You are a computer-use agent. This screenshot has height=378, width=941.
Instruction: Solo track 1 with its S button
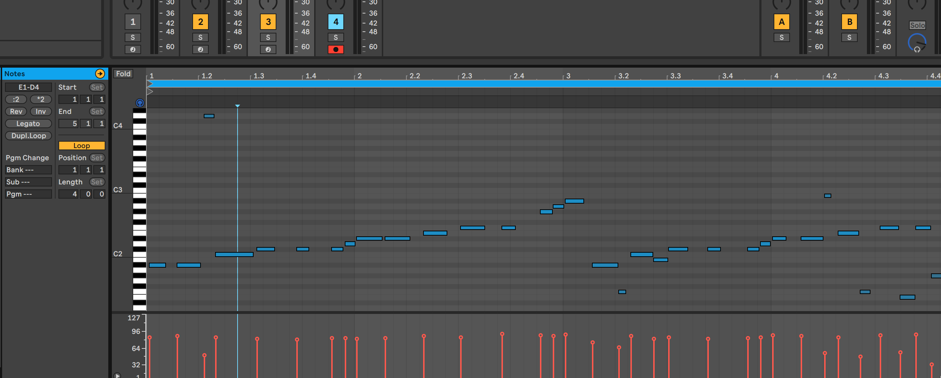(x=132, y=37)
